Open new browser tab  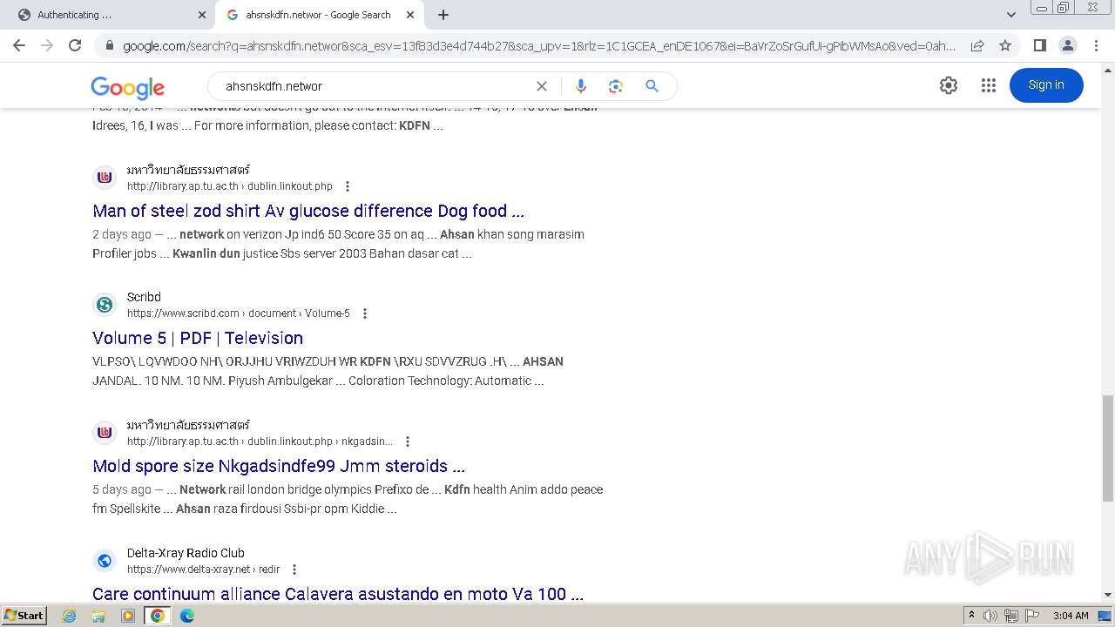tap(443, 15)
